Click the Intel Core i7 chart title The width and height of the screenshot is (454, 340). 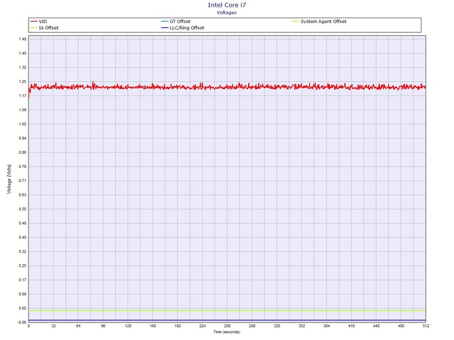(227, 5)
